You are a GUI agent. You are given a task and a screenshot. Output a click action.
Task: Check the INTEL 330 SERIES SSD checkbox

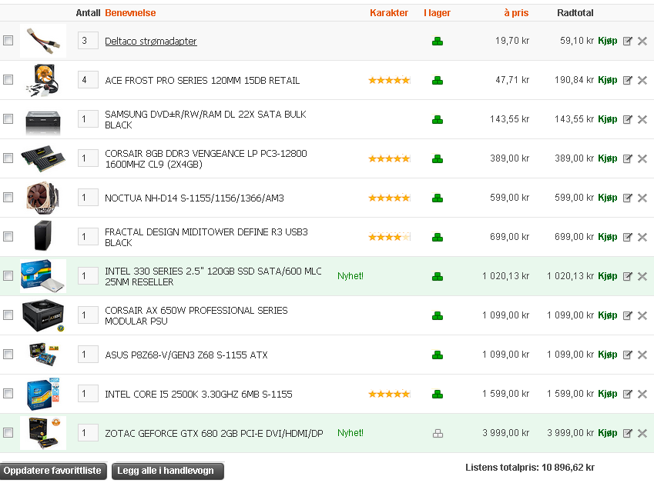8,275
